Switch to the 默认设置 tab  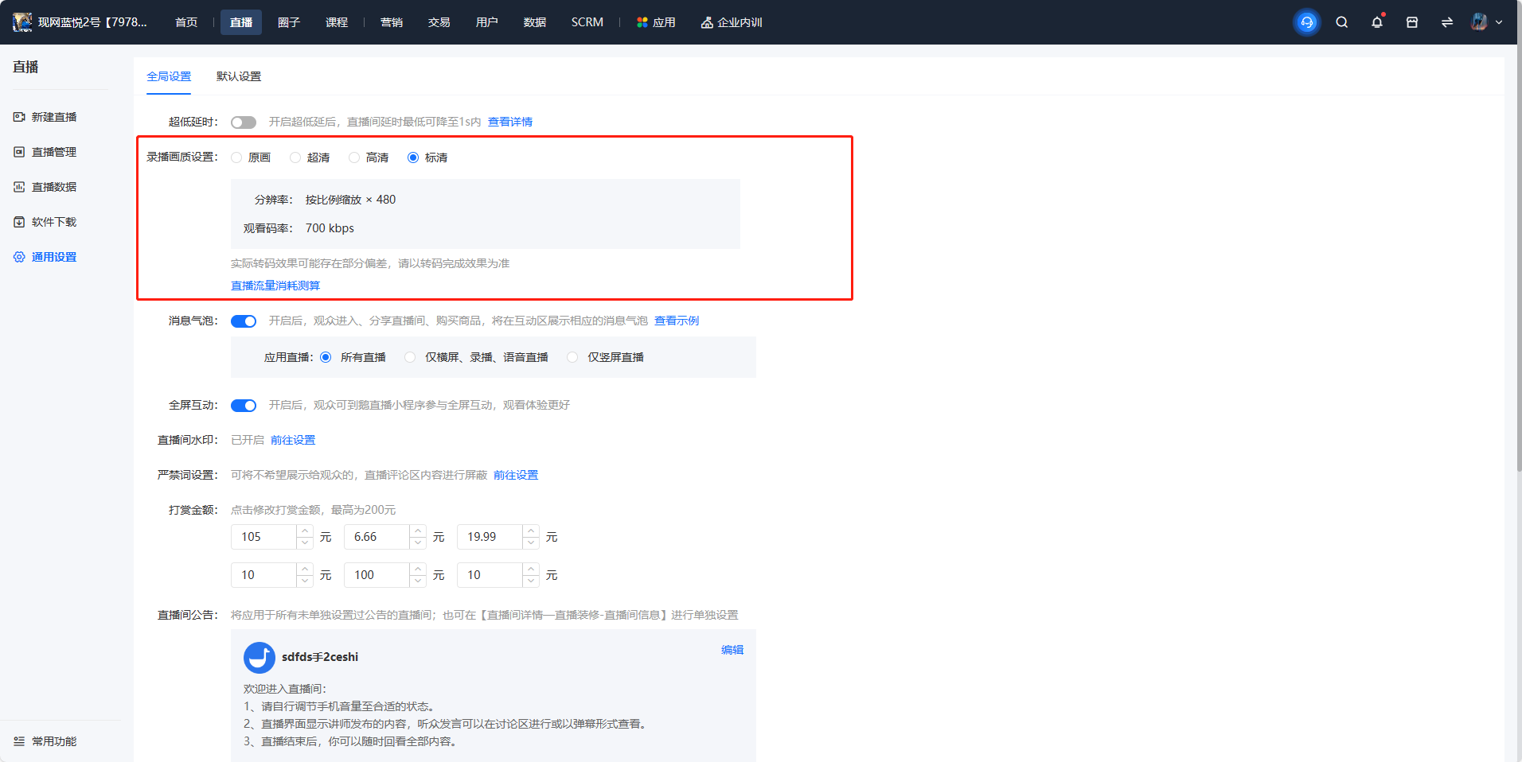pyautogui.click(x=239, y=76)
